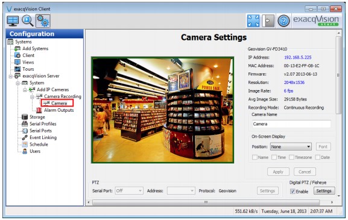Open Help question mark icon
The width and height of the screenshot is (348, 220).
(x=283, y=21)
